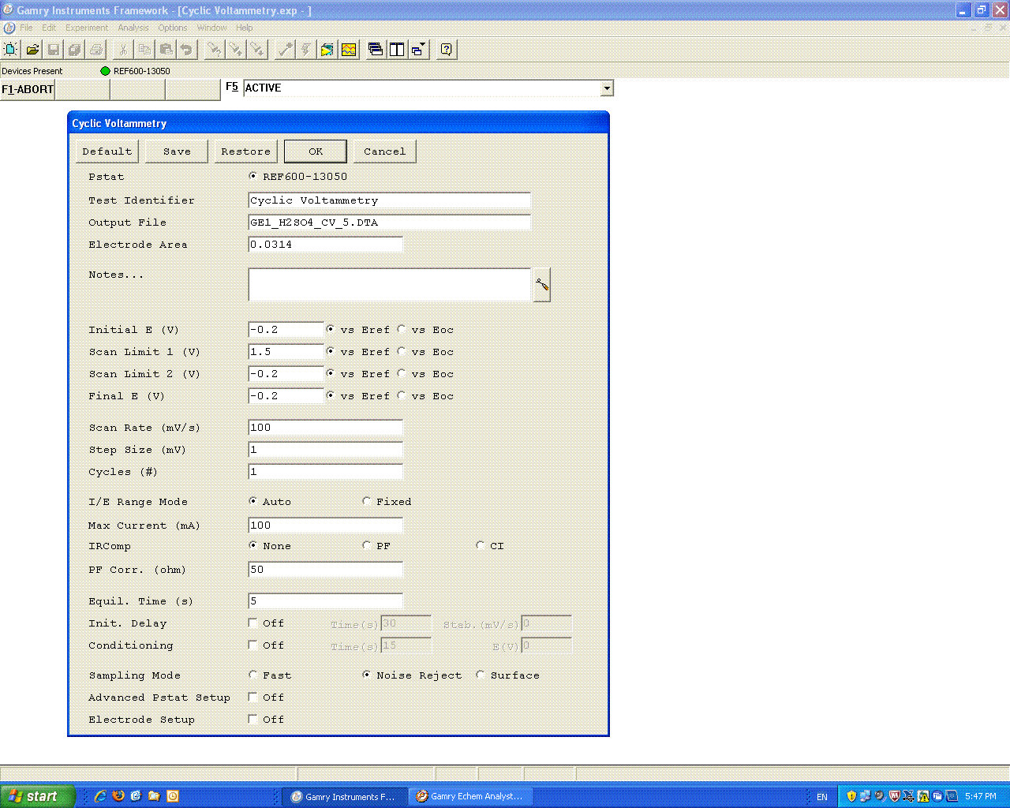Click the Save button in dialog
The height and width of the screenshot is (808, 1010).
pyautogui.click(x=177, y=151)
